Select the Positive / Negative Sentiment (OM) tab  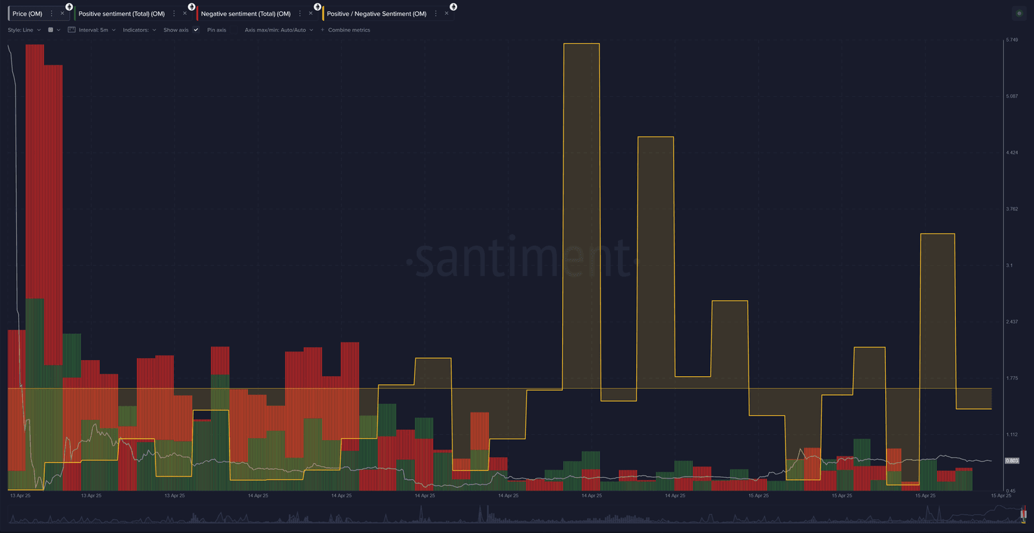point(376,13)
